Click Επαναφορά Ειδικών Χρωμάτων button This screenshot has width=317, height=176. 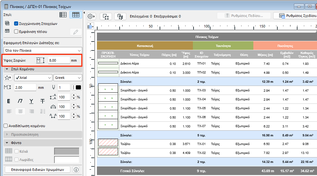click(x=37, y=170)
